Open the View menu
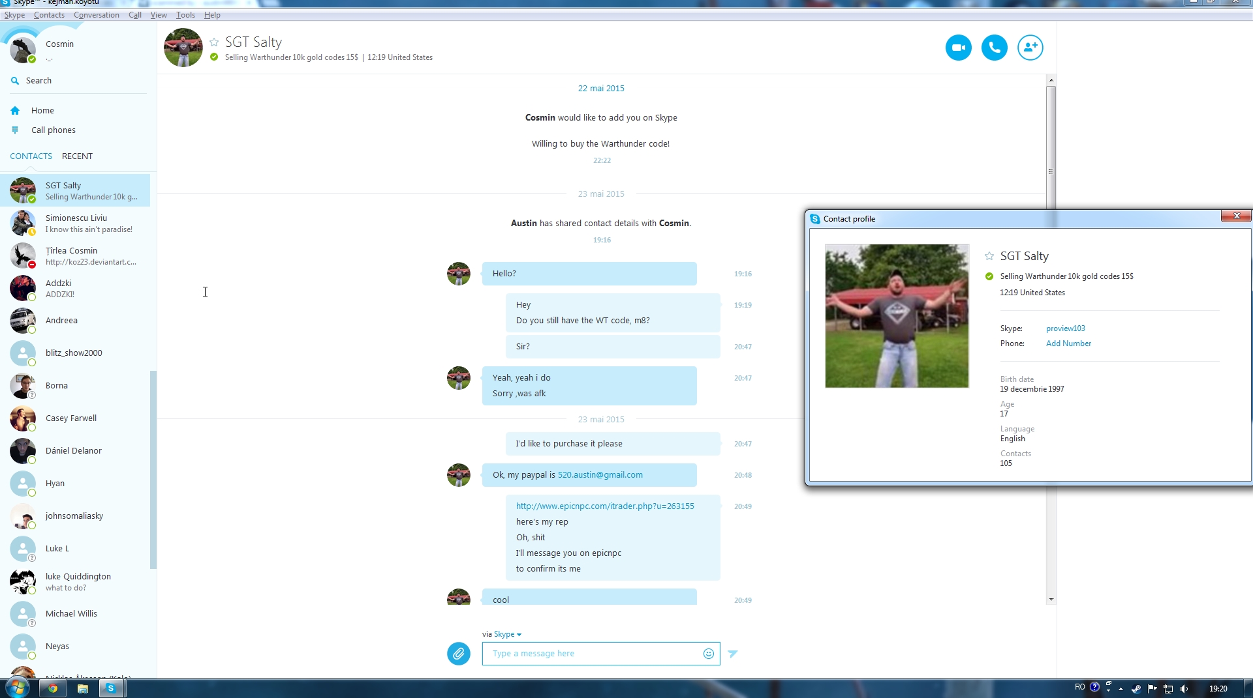 click(159, 15)
